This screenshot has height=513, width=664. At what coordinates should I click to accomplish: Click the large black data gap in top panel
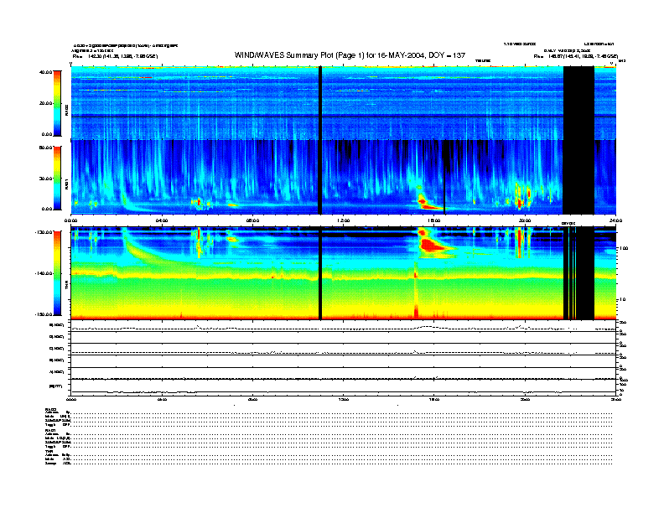[578, 101]
